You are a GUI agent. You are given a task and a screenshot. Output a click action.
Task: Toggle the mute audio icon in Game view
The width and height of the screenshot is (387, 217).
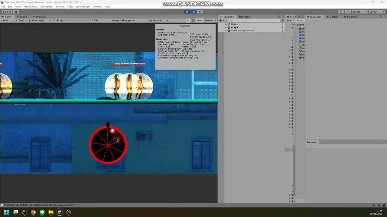pos(188,20)
